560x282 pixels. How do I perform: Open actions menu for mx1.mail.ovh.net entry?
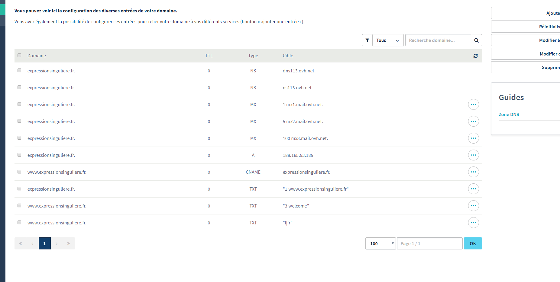pyautogui.click(x=473, y=104)
